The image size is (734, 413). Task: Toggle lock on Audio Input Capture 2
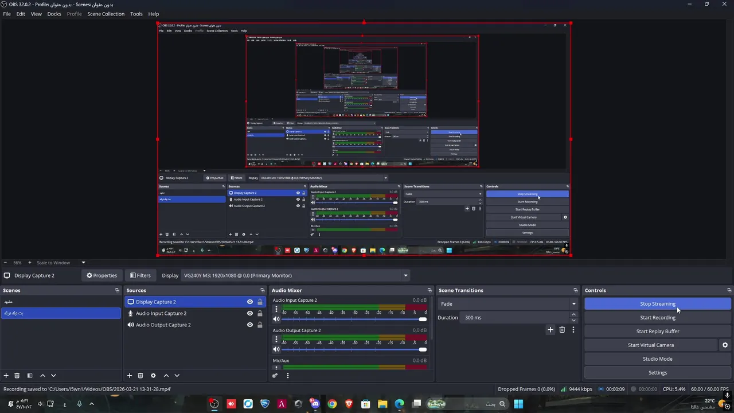[x=260, y=313]
